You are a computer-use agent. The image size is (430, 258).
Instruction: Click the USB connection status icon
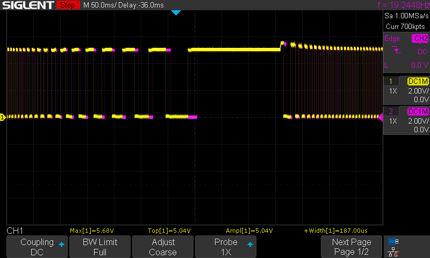393,241
